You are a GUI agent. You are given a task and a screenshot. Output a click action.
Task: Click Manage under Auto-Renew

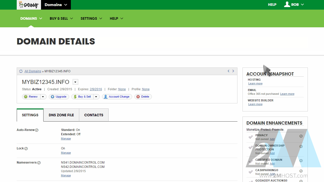click(66, 139)
